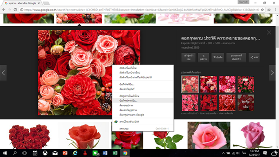The width and height of the screenshot is (279, 157).
Task: Click the Chrome icon on the taskbar
Action: (125, 153)
